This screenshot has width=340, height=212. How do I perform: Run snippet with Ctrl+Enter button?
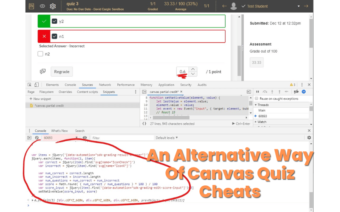(x=241, y=124)
